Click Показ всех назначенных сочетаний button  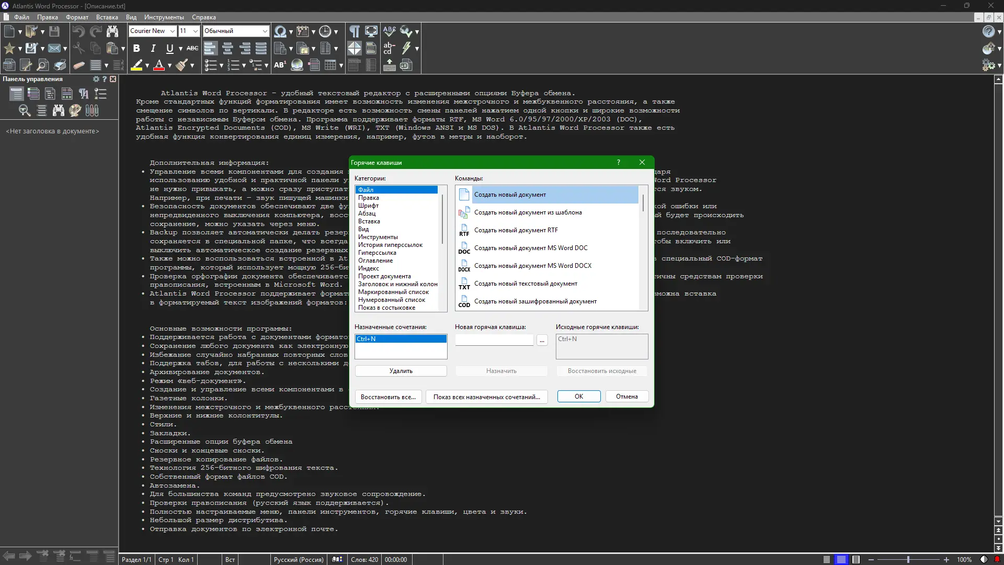486,397
